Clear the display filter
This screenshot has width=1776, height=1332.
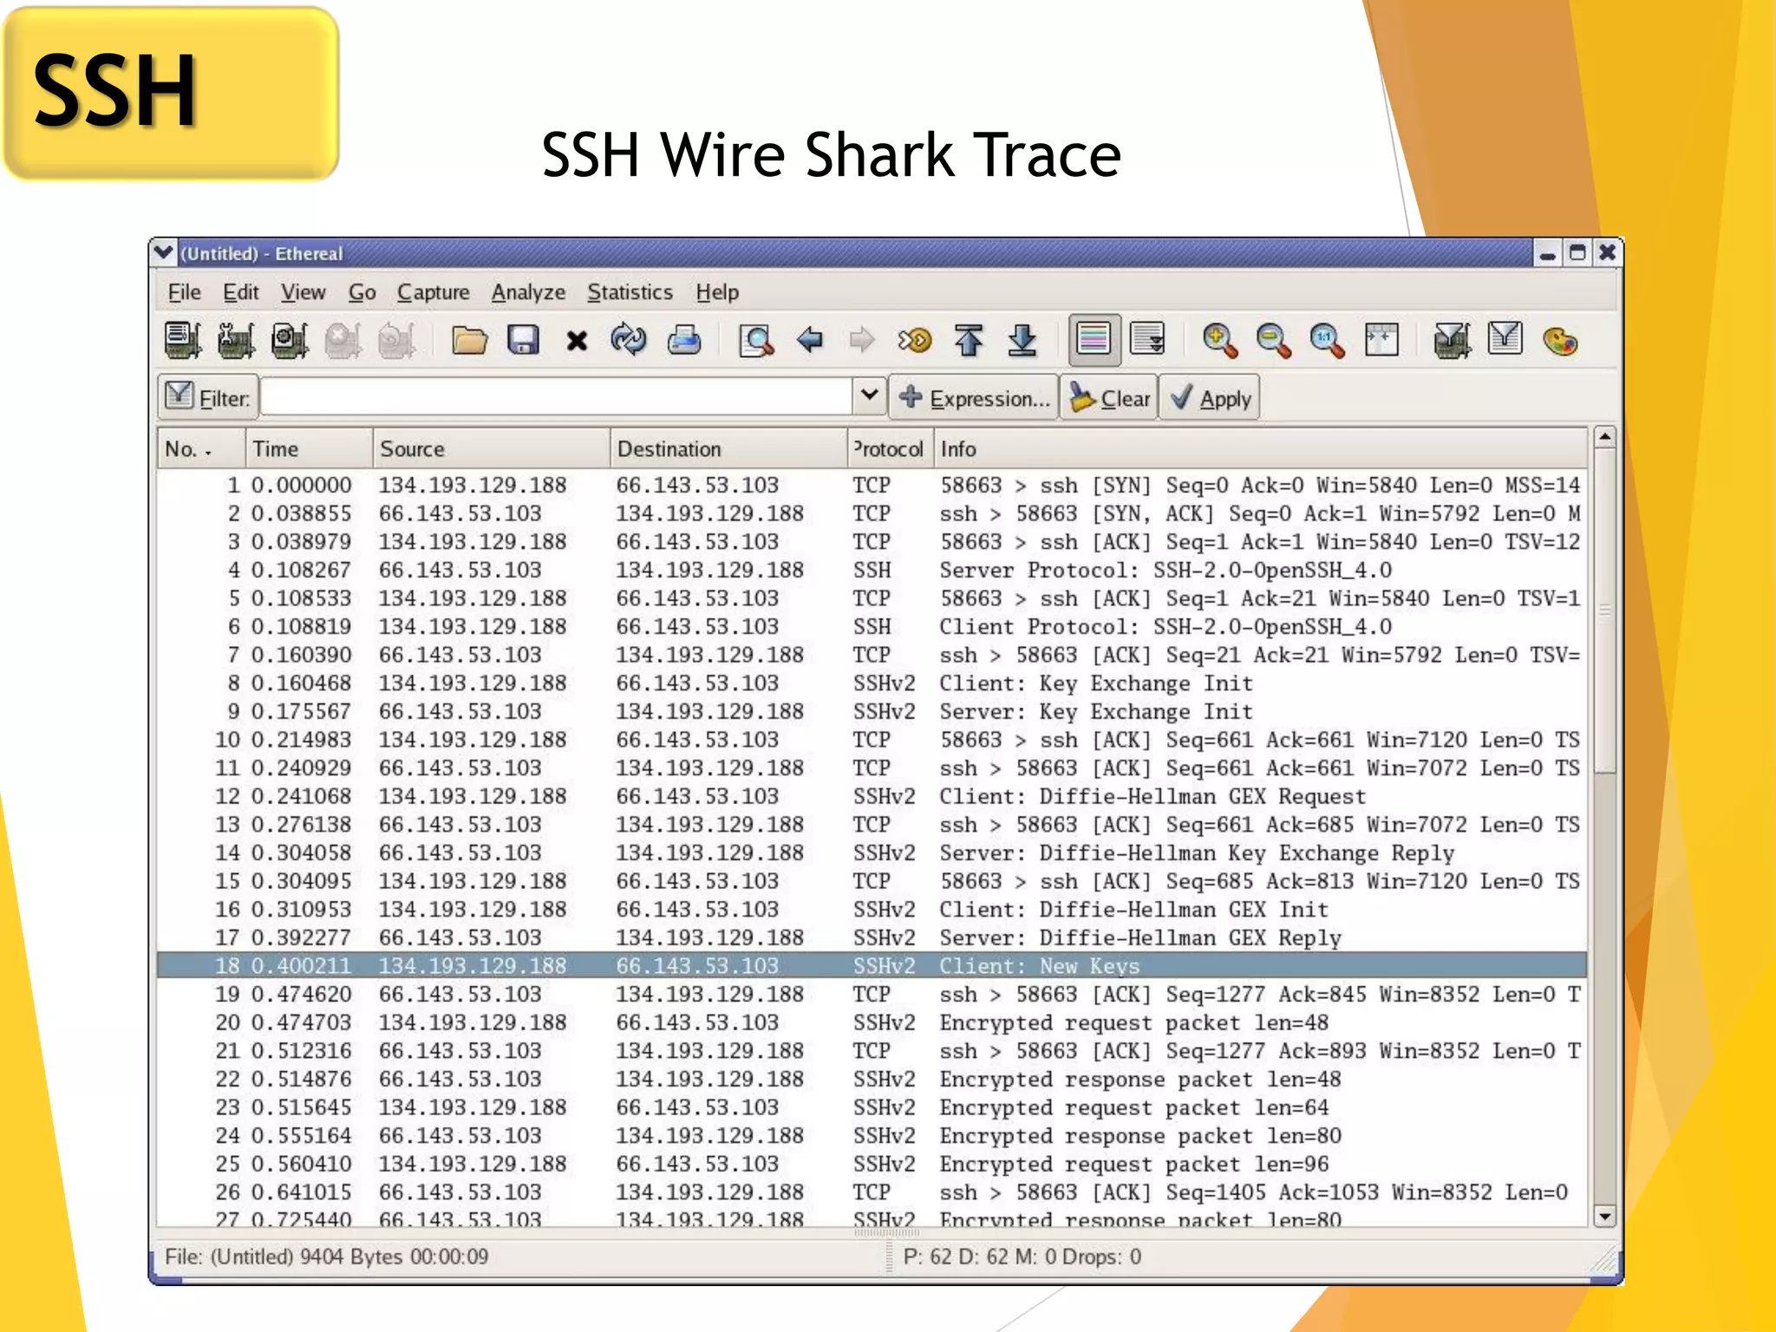1109,398
